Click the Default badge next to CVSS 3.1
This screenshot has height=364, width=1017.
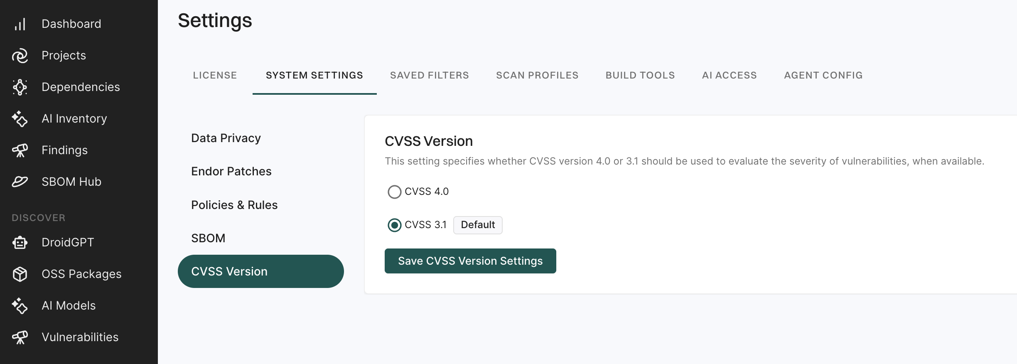pyautogui.click(x=478, y=225)
